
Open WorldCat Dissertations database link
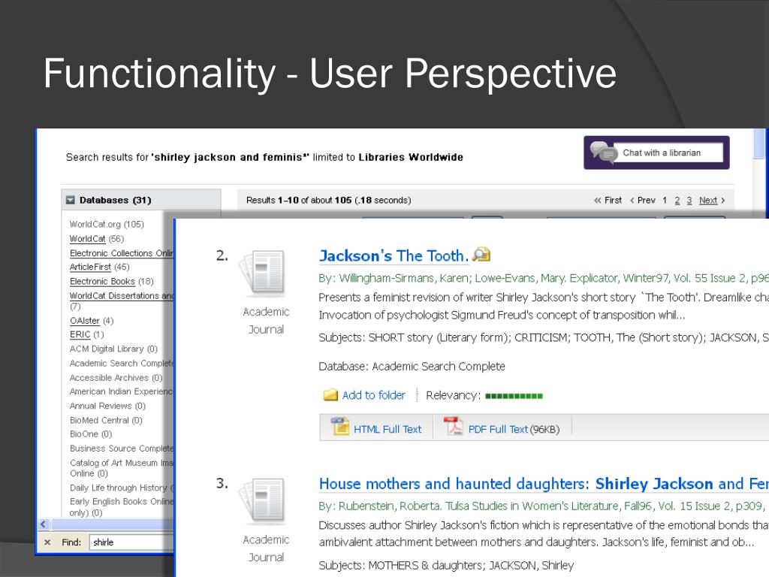pos(122,296)
